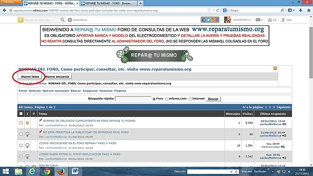This screenshot has width=313, height=176.
Task: Click the page vertical scrollbar thumb
Action: [311, 52]
